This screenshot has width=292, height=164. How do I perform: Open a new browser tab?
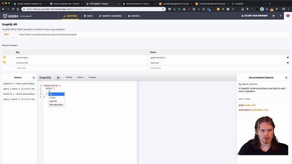pos(270,4)
